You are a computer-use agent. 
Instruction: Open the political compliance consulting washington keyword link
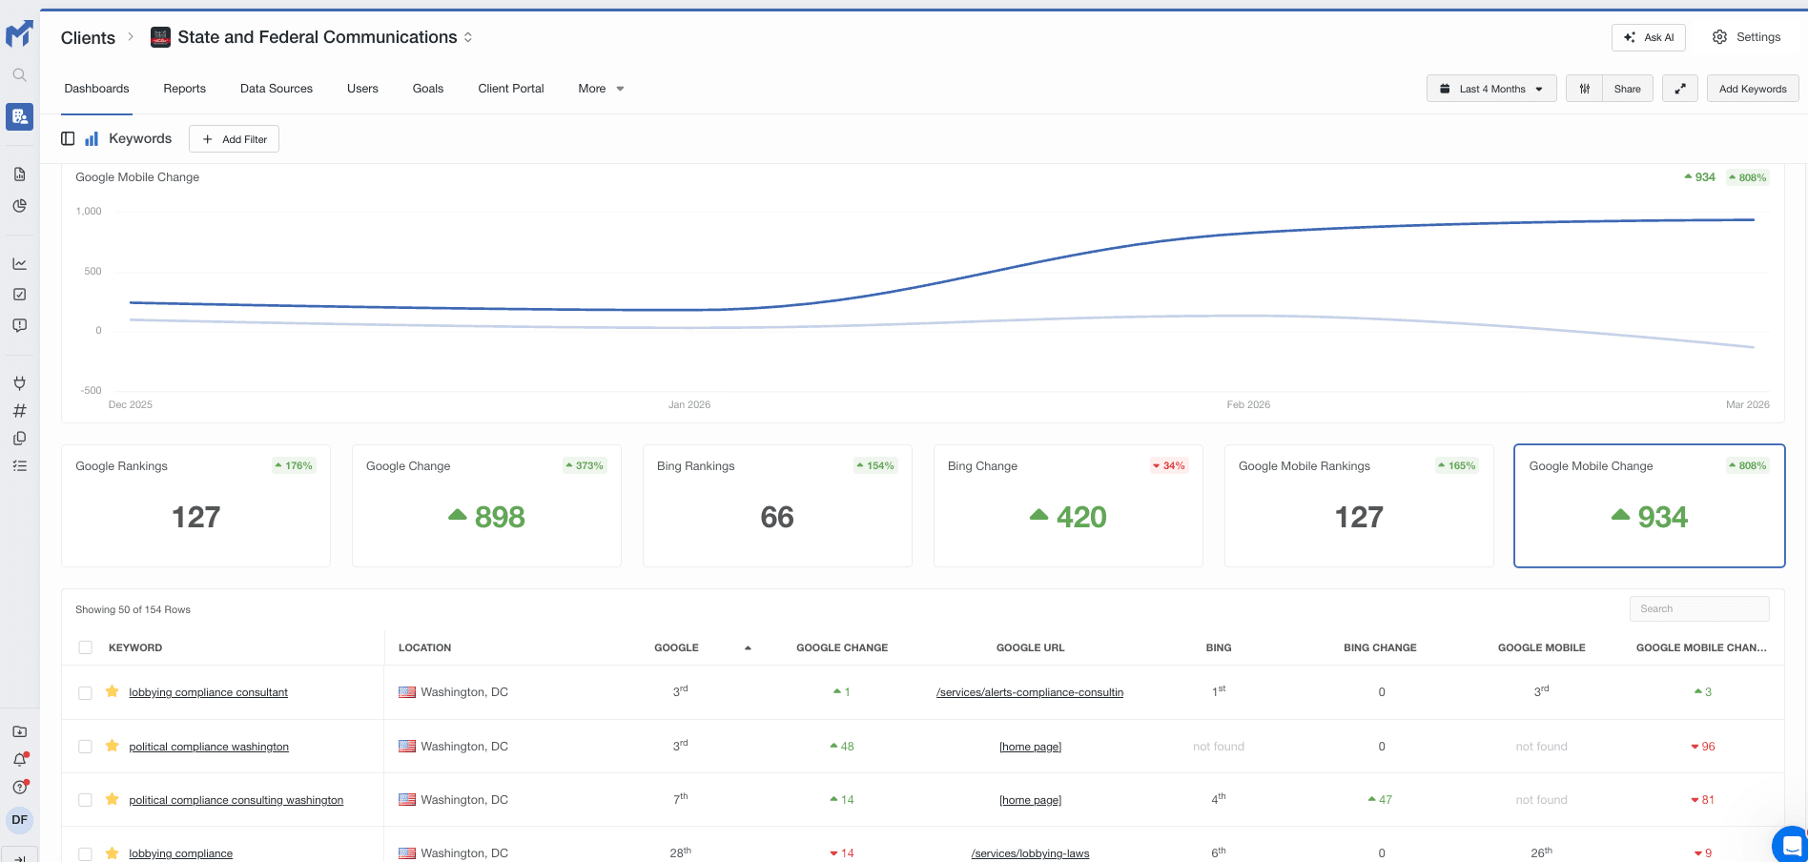point(236,800)
